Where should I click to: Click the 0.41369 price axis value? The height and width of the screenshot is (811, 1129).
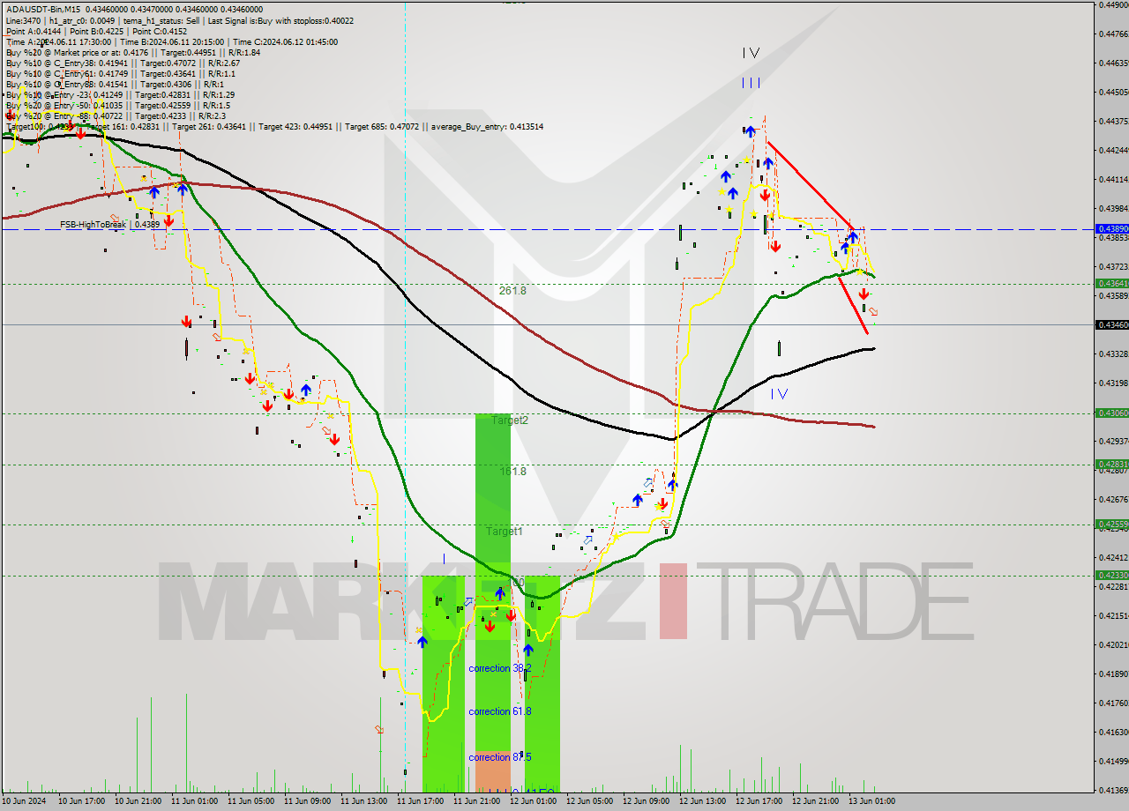(1113, 790)
